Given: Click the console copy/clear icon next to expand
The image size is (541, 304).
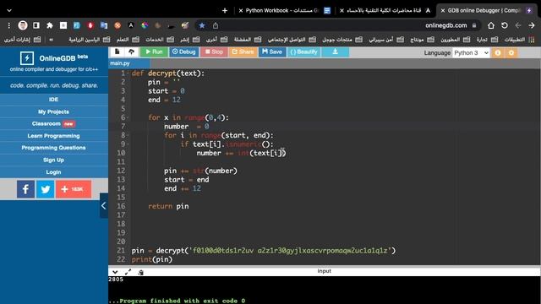Looking at the screenshot, I should 141,272.
